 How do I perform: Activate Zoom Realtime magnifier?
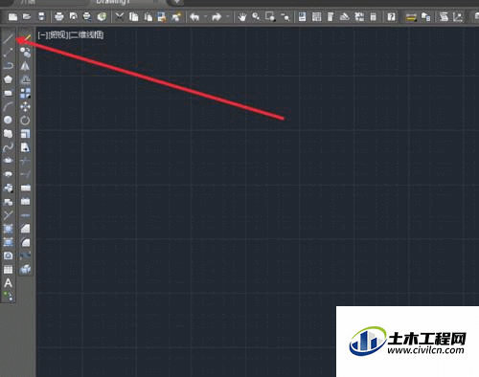tap(256, 16)
